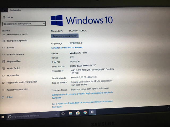Viewport: 170px width, 127px height.
Task: Open Conectar ao trabalho ou à escola
Action: (x=67, y=48)
